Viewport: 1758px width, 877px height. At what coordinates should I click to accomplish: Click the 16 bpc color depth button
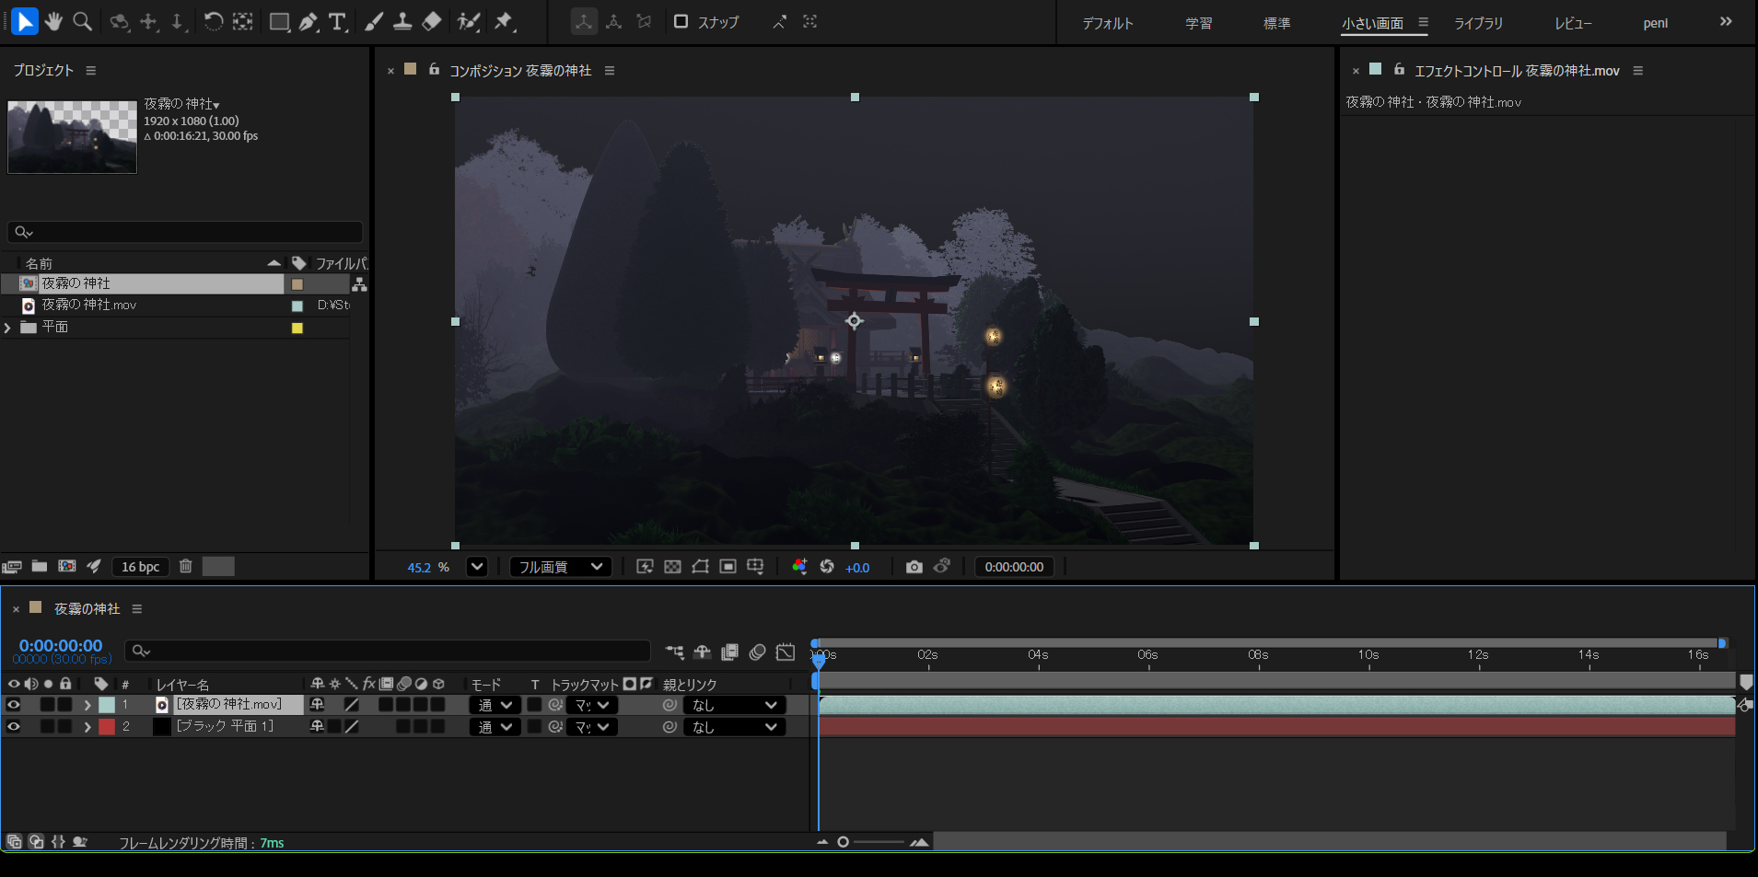click(x=140, y=567)
